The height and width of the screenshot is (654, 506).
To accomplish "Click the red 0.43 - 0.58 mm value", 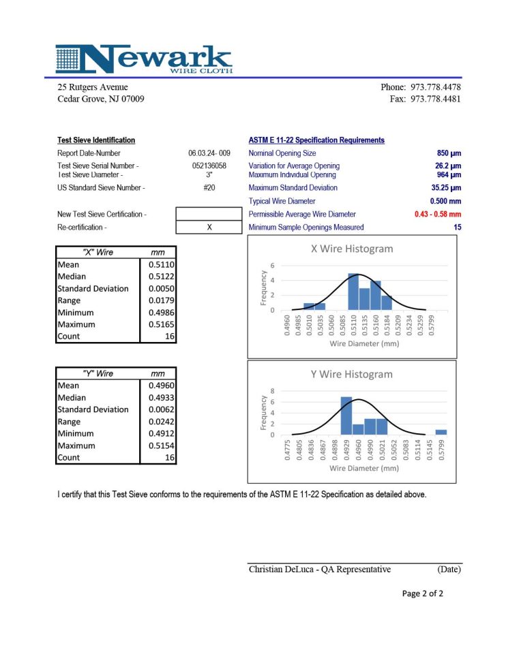I will click(x=437, y=215).
